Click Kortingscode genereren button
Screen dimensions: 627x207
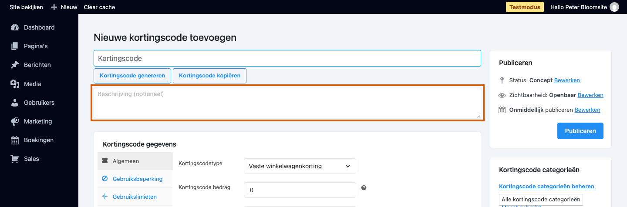tap(132, 76)
